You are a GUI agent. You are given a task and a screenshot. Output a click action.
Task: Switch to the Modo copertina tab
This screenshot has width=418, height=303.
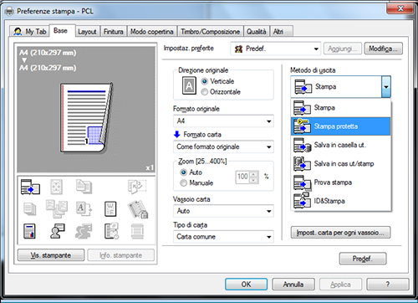point(152,32)
